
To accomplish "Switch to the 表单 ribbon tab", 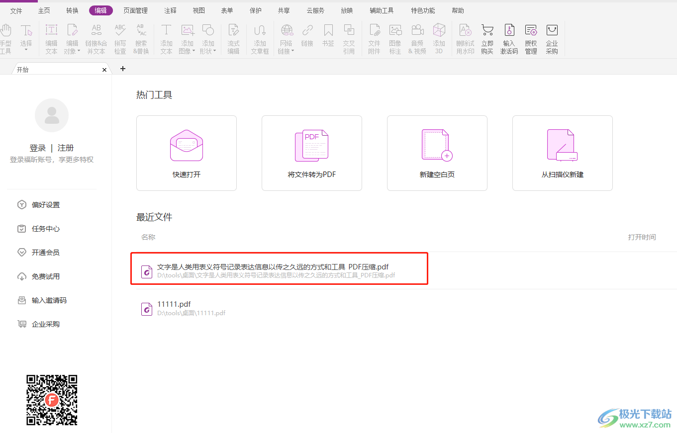I will point(227,10).
